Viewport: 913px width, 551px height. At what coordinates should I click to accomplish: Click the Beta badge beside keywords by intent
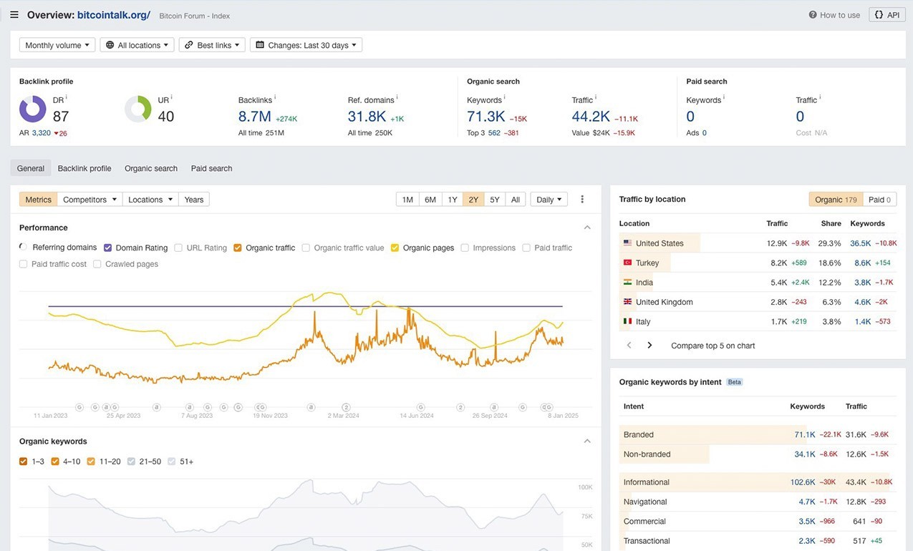point(735,382)
